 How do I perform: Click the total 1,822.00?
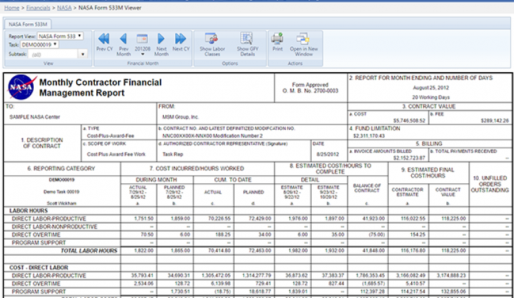click(x=143, y=250)
